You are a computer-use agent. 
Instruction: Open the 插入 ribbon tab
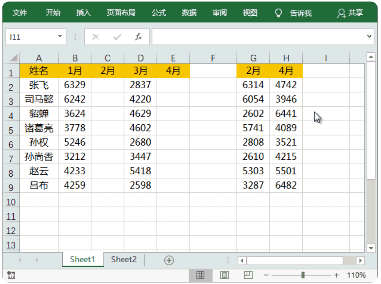pos(83,13)
